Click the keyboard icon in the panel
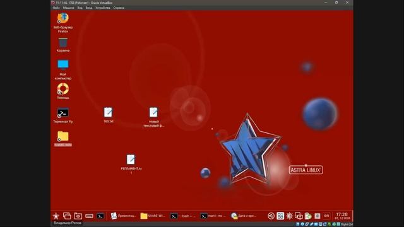Viewport: 404px width, 227px height. coord(89,216)
